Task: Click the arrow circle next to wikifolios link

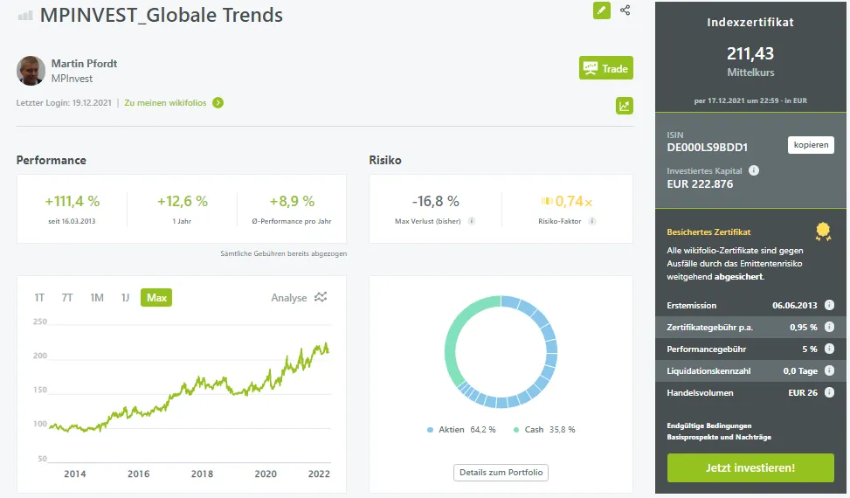Action: [218, 103]
